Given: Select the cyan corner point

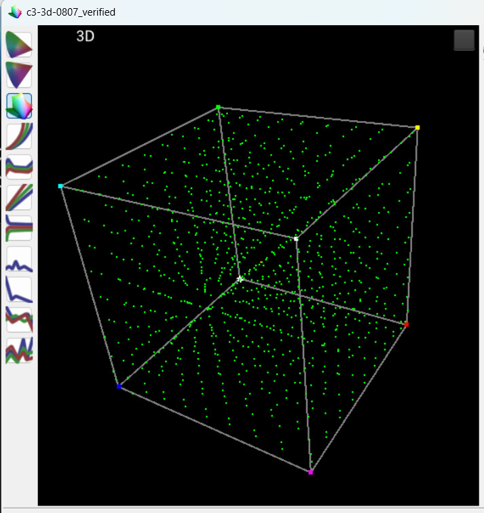Looking at the screenshot, I should click(60, 186).
